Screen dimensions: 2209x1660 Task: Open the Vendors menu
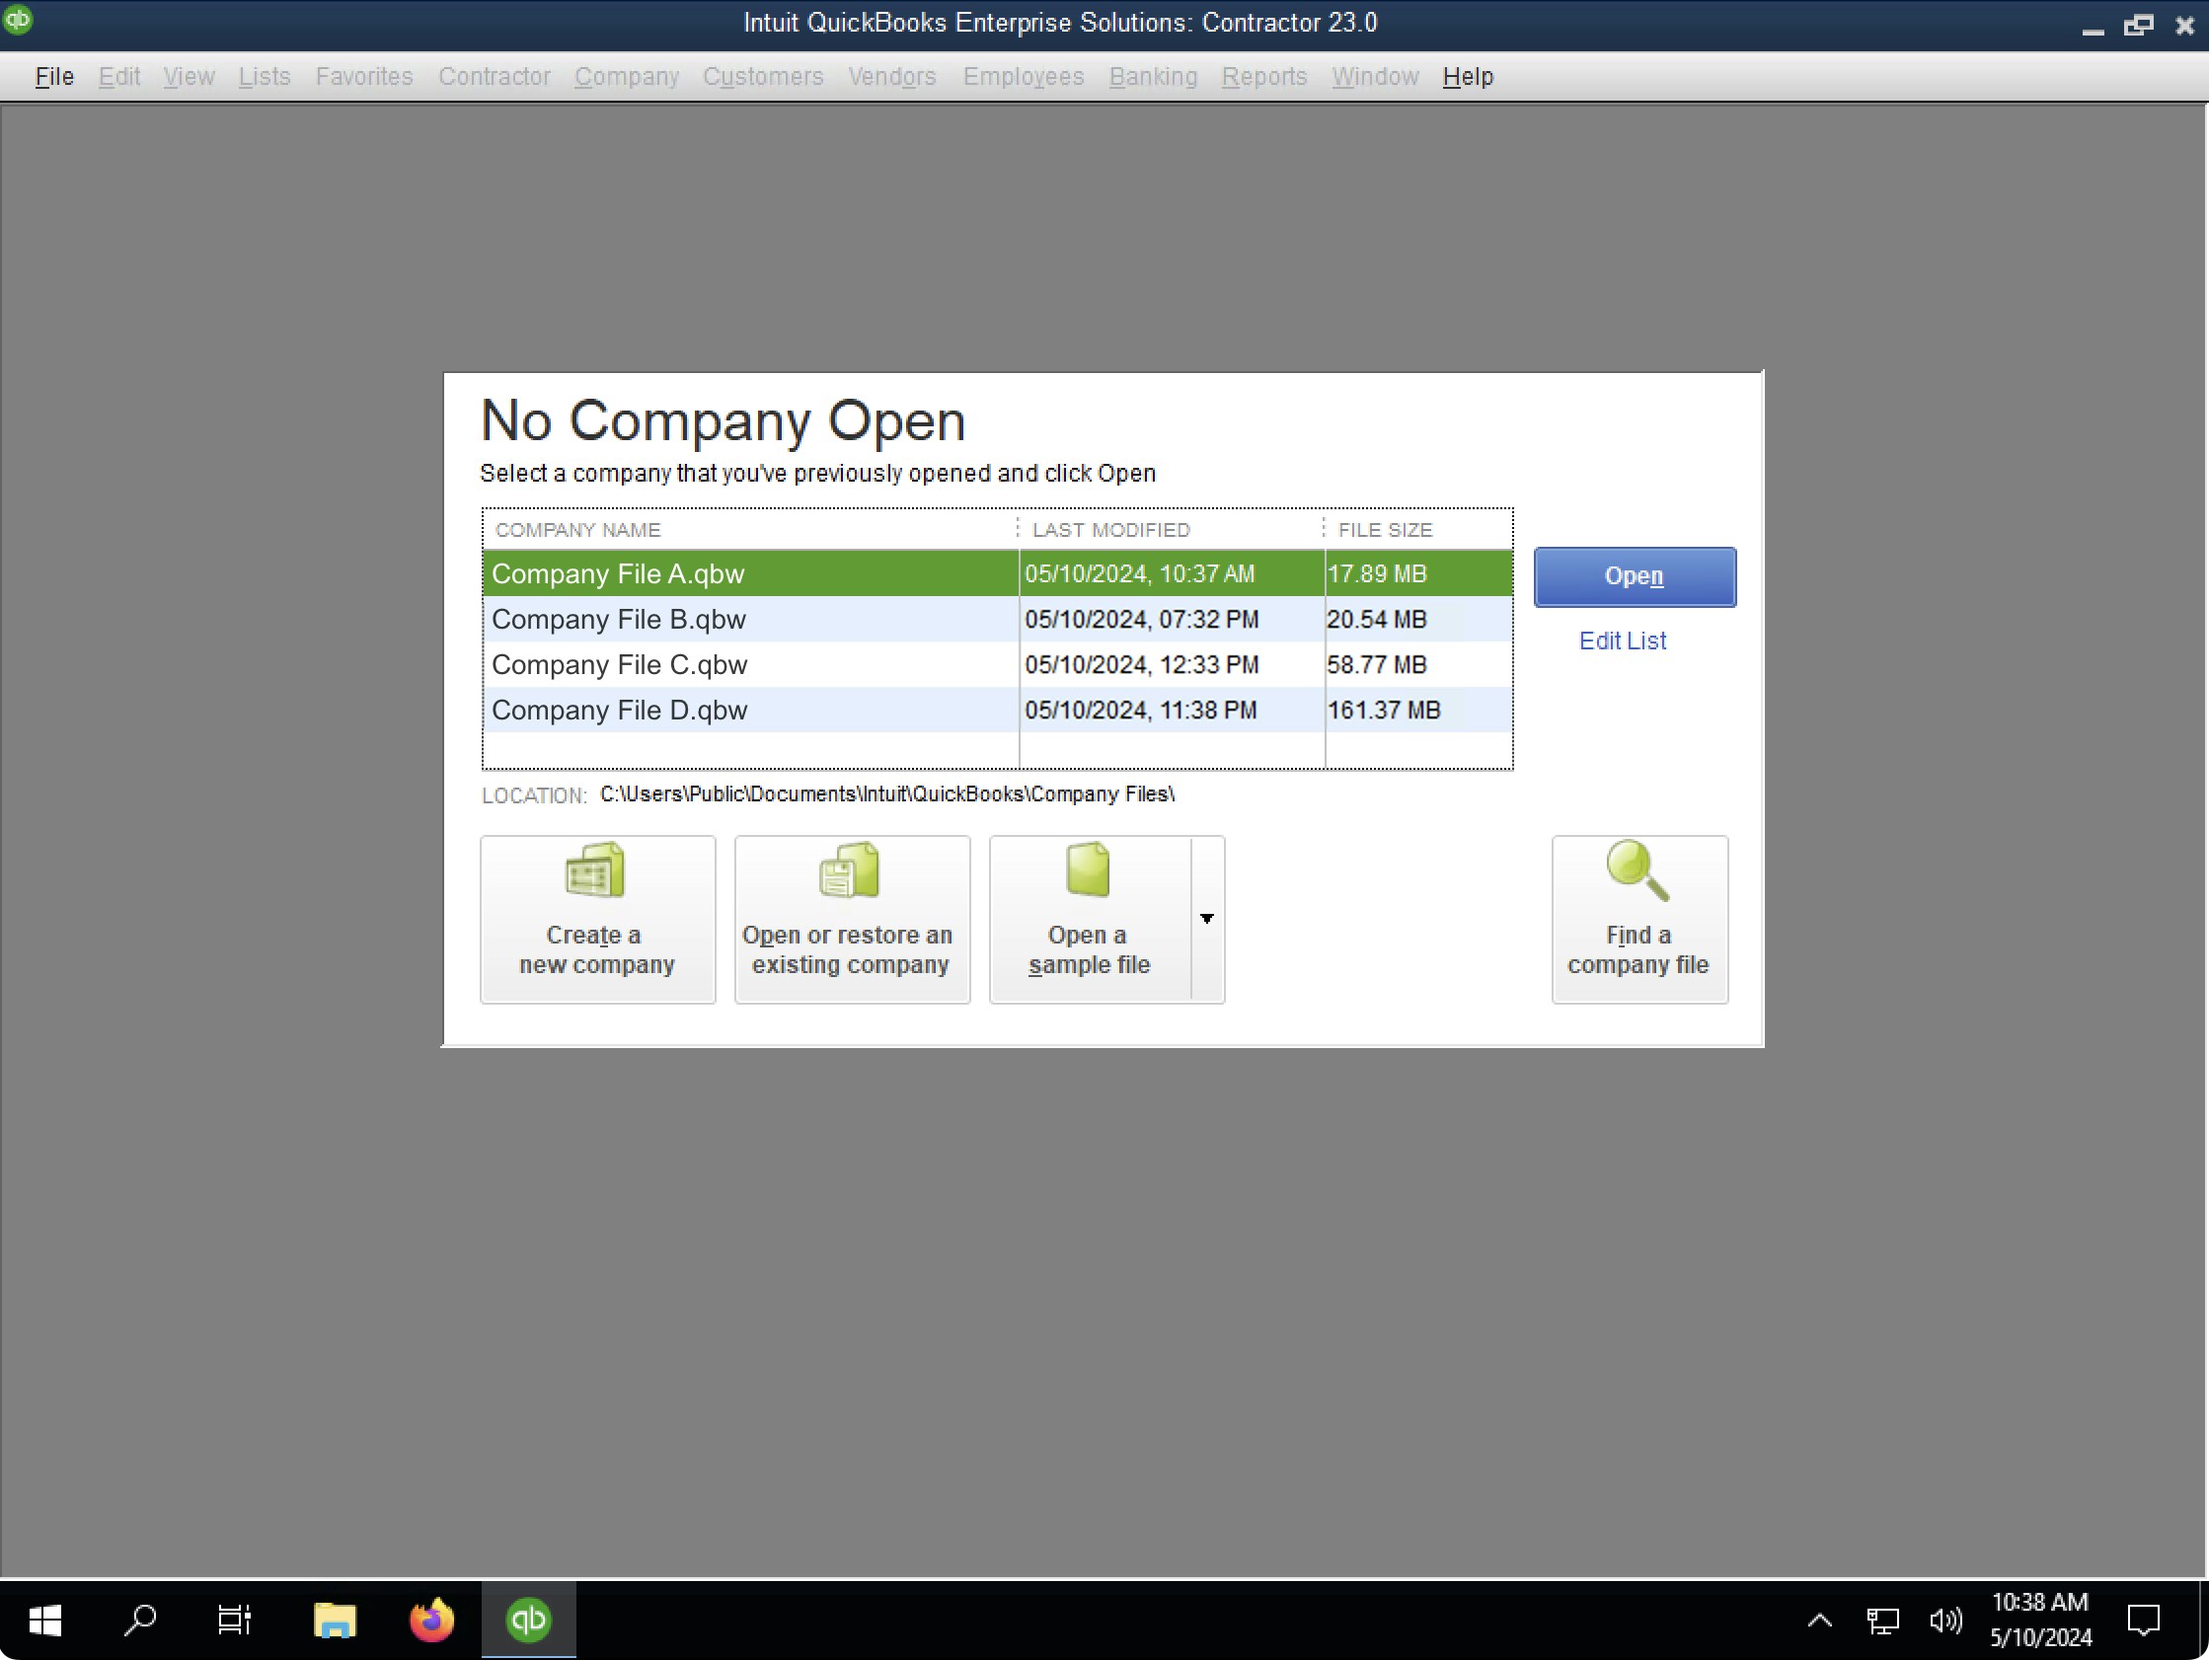(891, 77)
